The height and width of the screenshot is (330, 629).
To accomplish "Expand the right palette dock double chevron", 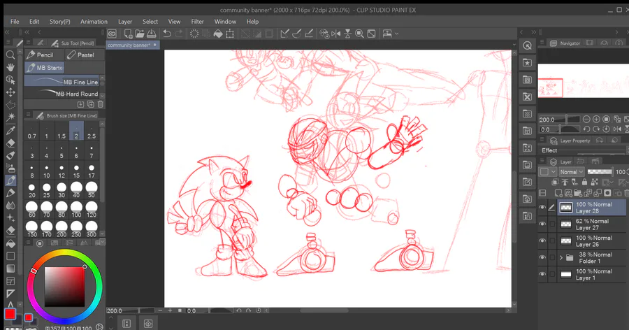I will pyautogui.click(x=533, y=32).
